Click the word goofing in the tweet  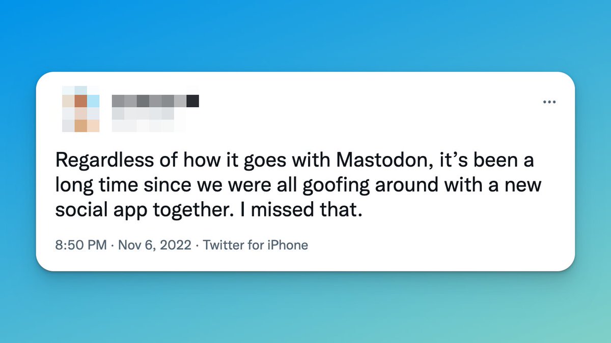338,185
